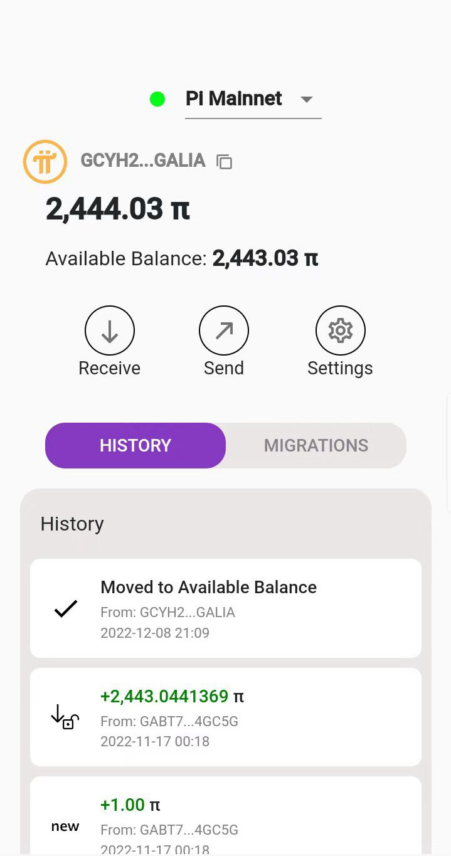Copy the wallet address GCYH2...GALIA
The width and height of the screenshot is (451, 856).
click(224, 162)
